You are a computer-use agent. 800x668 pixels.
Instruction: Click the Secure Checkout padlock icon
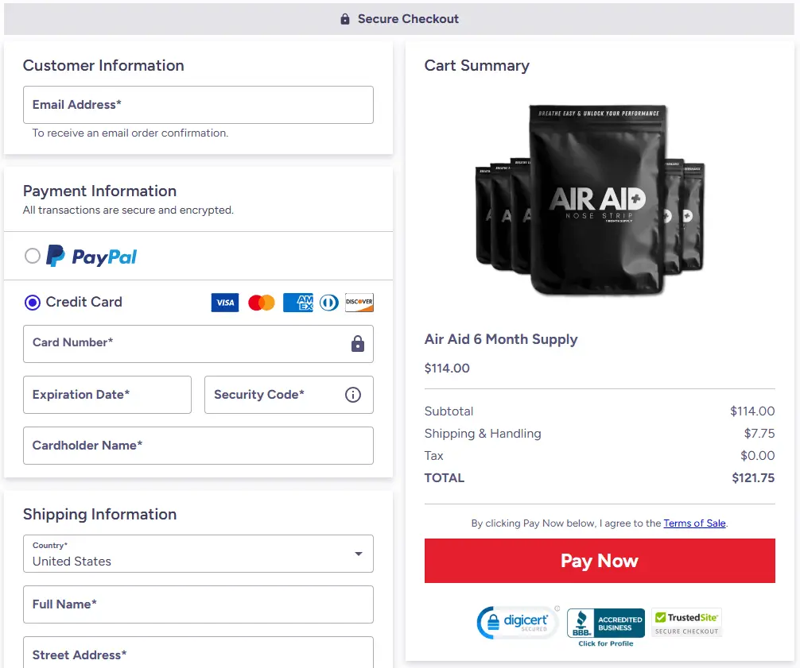(x=345, y=19)
